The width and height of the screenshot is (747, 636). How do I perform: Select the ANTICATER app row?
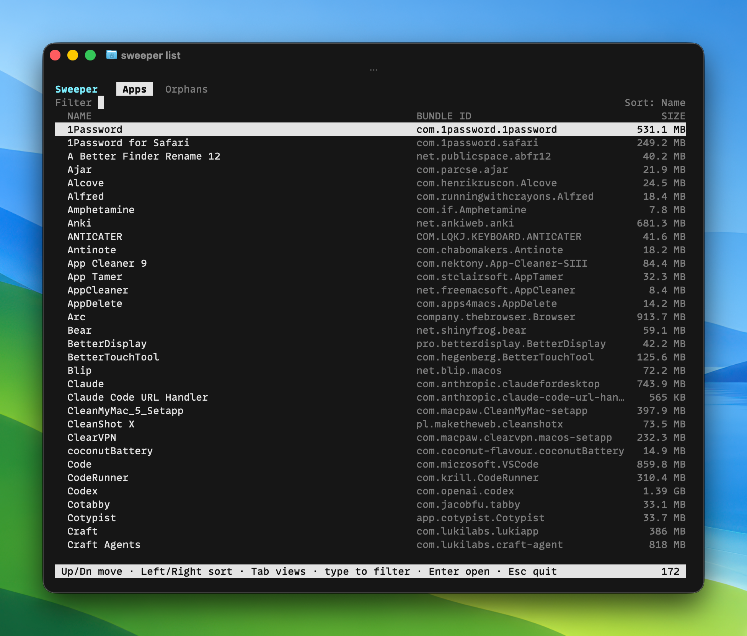coord(370,236)
